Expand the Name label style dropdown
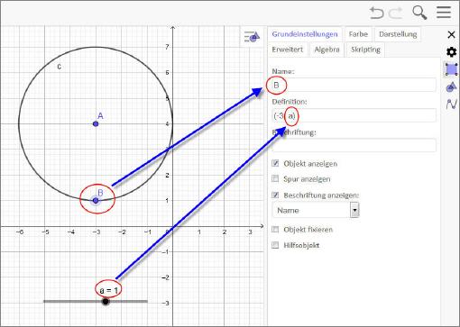Screen dimensions: 460x327 tap(316, 210)
